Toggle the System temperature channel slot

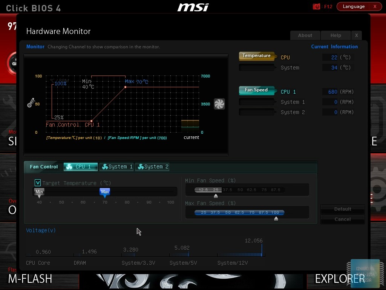pyautogui.click(x=257, y=67)
